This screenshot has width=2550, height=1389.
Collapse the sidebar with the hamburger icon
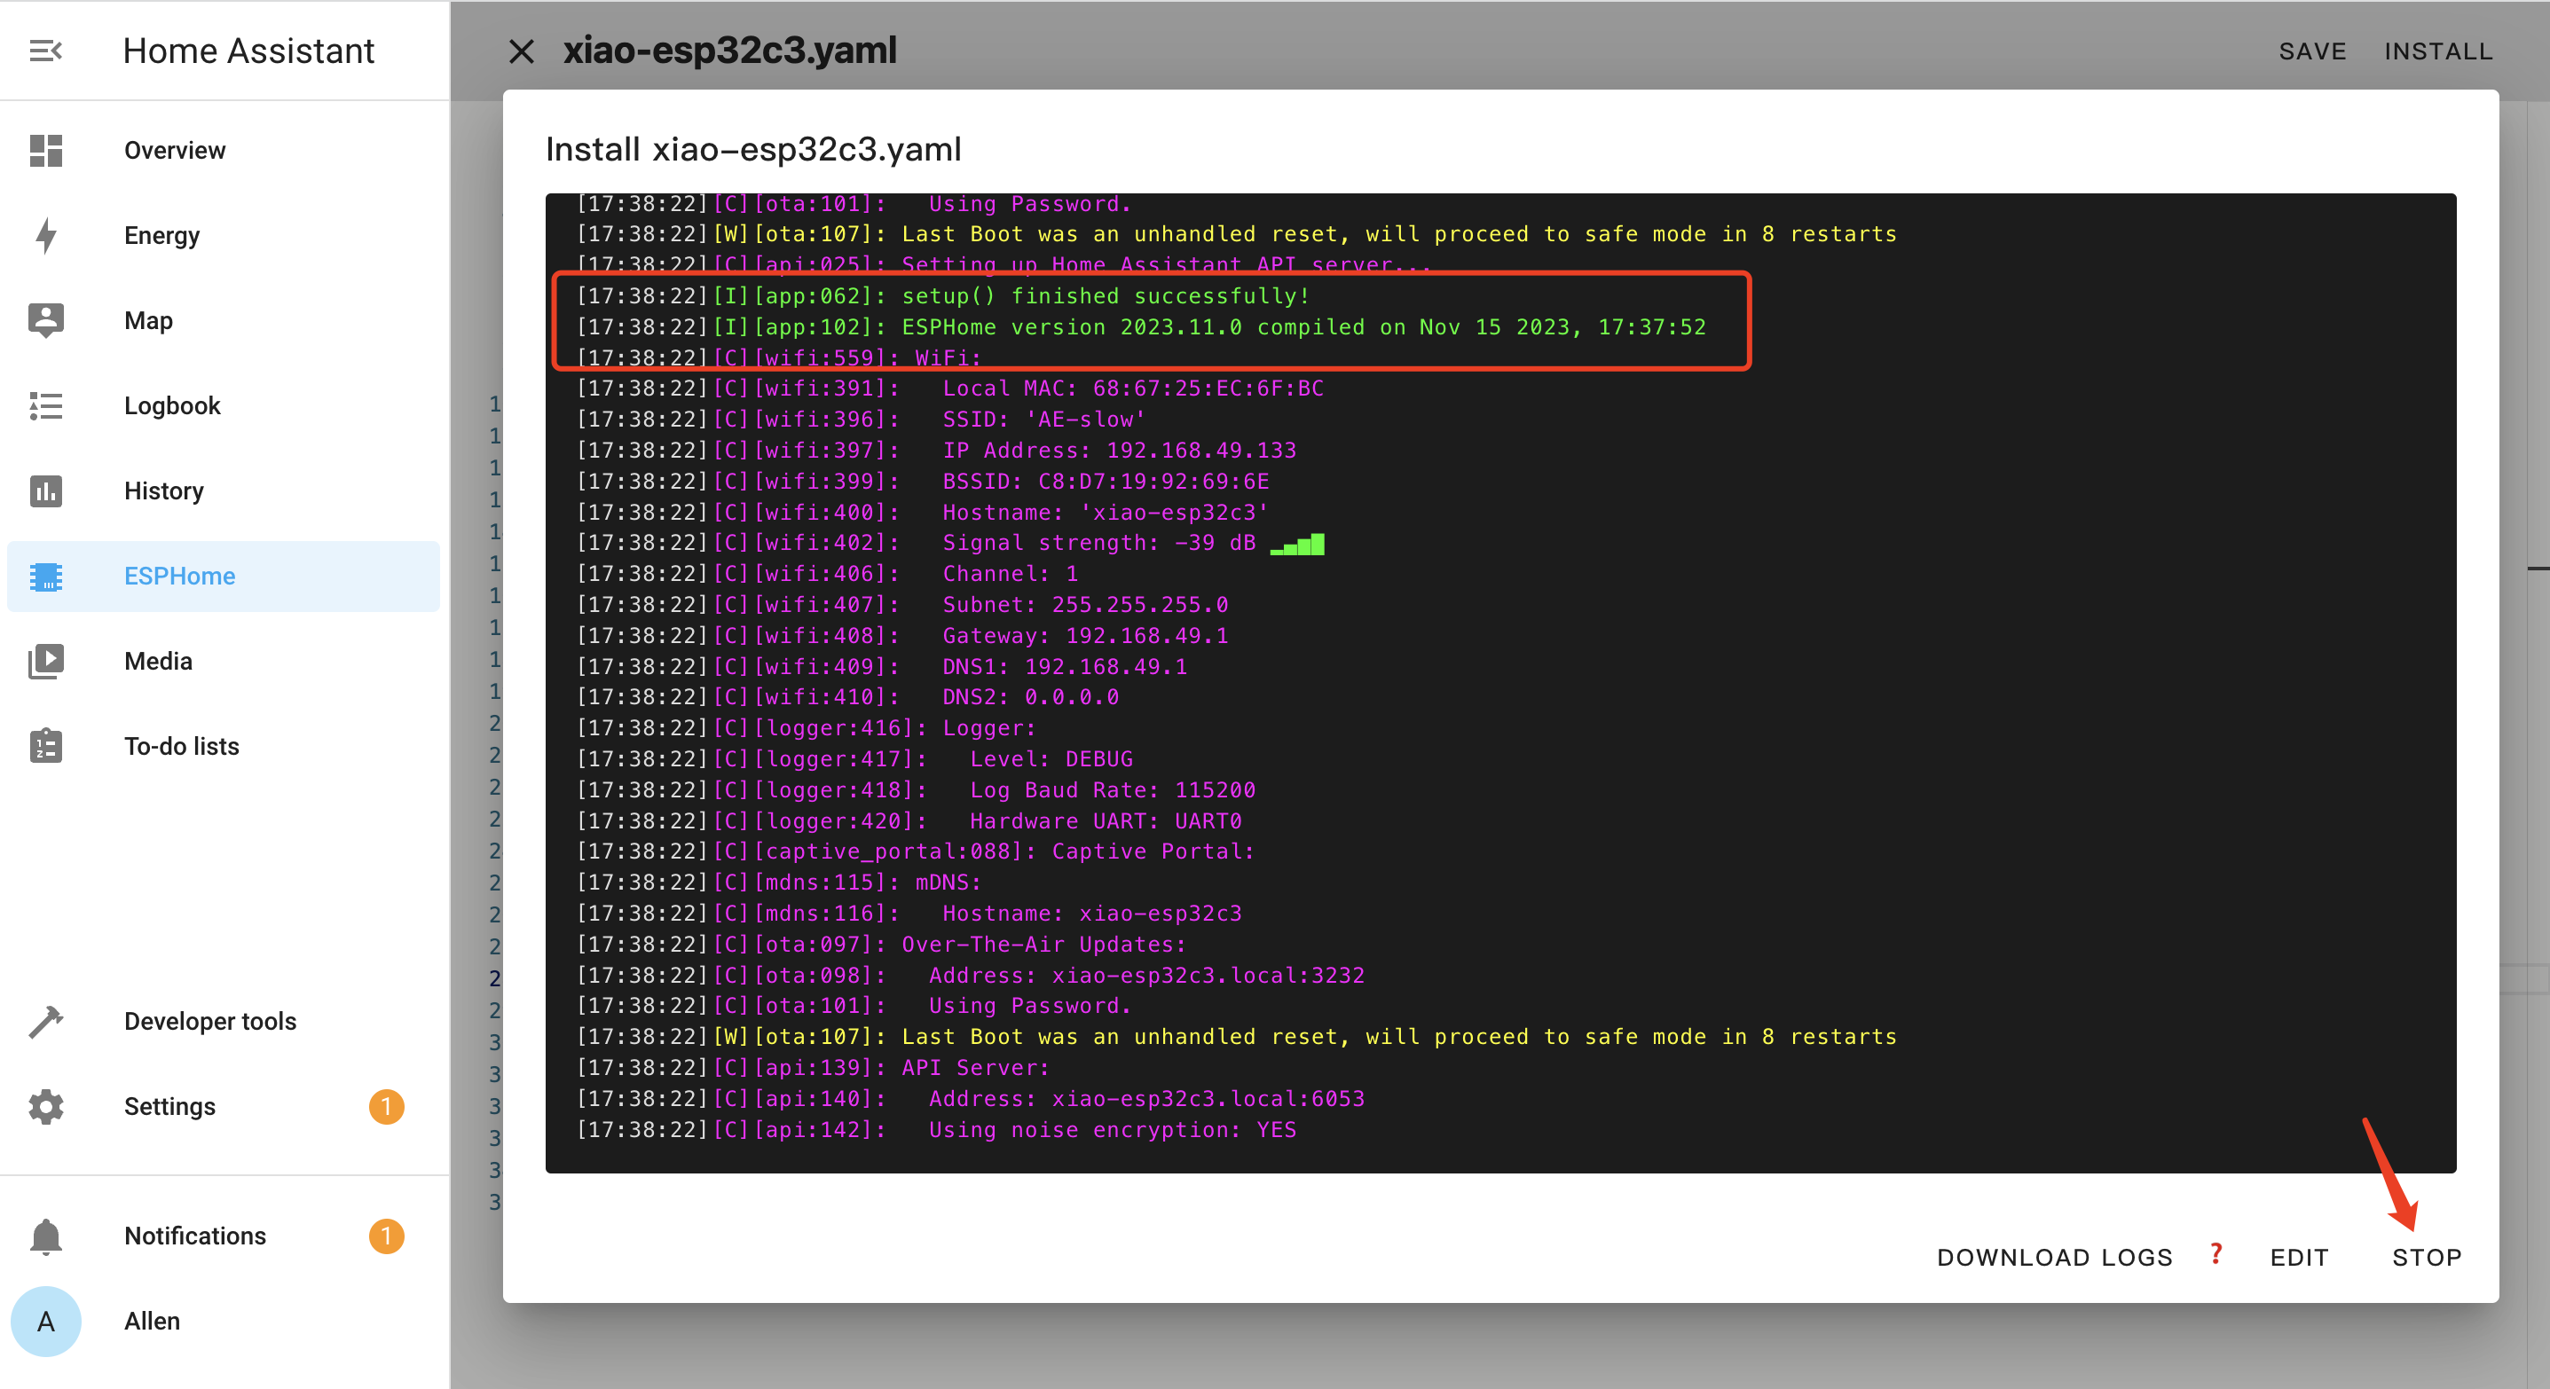pos(45,51)
